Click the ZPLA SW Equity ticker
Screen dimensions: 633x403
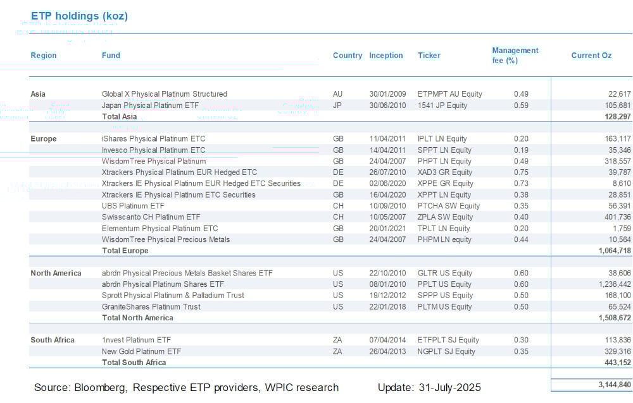click(445, 217)
